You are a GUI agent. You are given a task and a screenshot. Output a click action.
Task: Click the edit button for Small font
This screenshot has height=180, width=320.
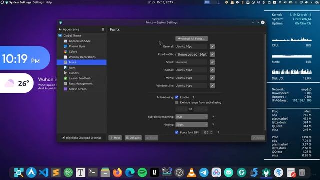(212, 62)
